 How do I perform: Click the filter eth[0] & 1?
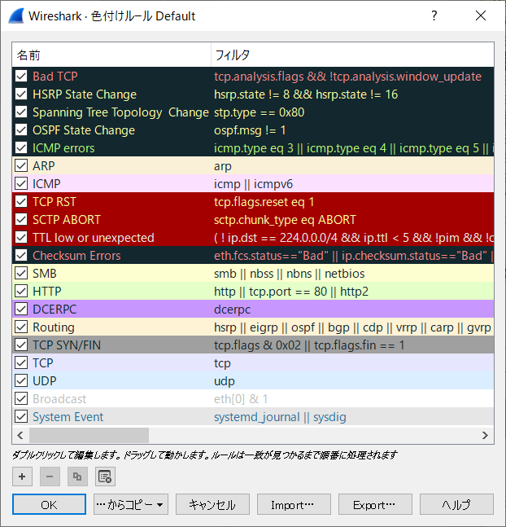pyautogui.click(x=241, y=399)
